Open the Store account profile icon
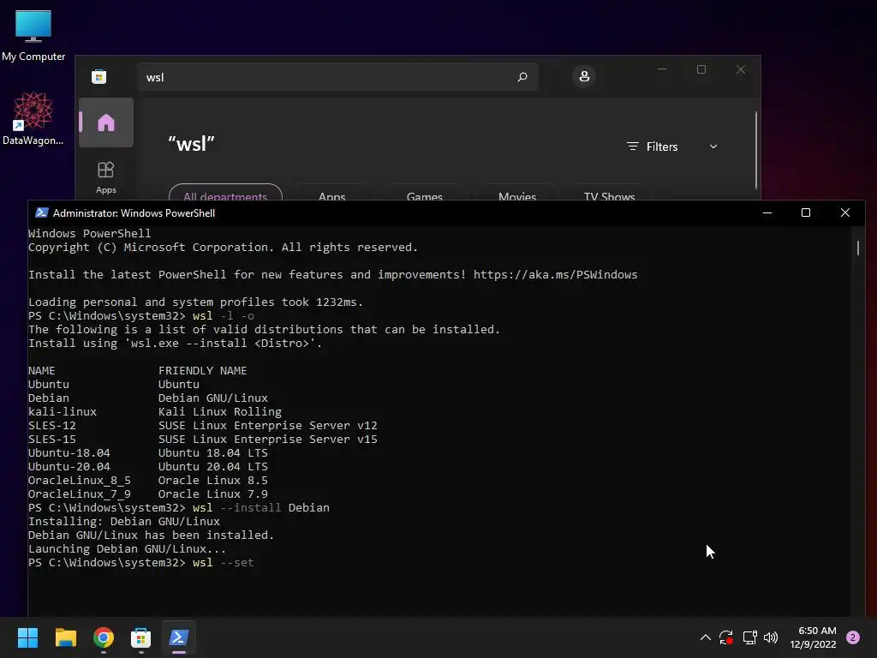877x658 pixels. coord(584,76)
